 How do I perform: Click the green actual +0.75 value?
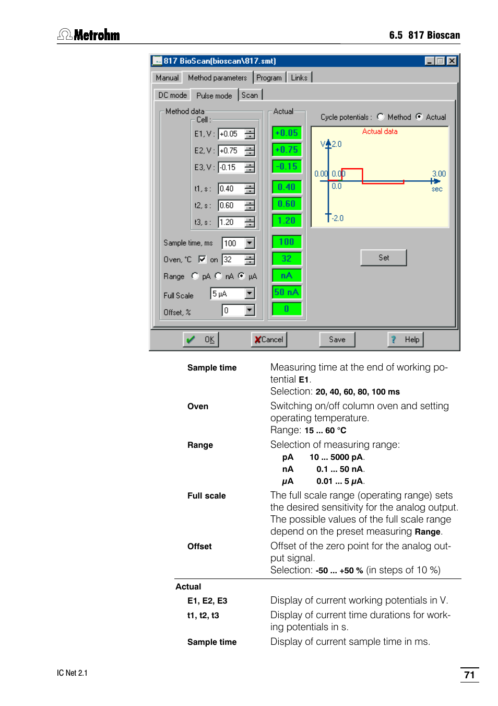click(287, 150)
